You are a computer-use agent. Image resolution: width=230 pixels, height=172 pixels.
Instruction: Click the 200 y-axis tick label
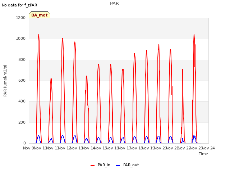click(x=22, y=122)
